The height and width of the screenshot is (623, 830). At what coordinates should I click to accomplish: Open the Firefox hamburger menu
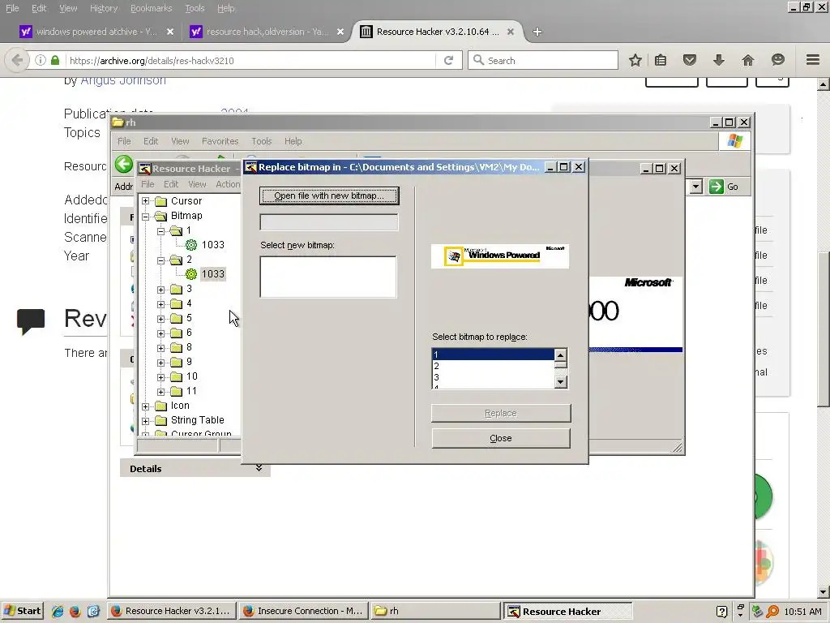tap(813, 60)
